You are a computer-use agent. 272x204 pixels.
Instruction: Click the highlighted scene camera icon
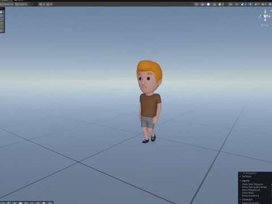[x=243, y=4]
